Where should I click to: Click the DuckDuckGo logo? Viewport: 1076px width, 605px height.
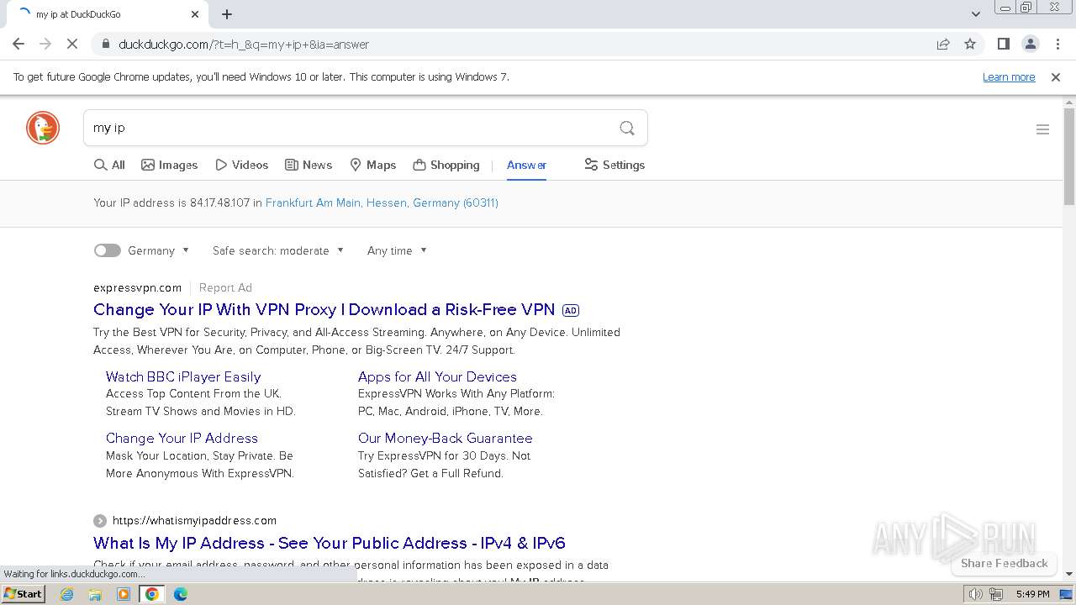click(43, 128)
